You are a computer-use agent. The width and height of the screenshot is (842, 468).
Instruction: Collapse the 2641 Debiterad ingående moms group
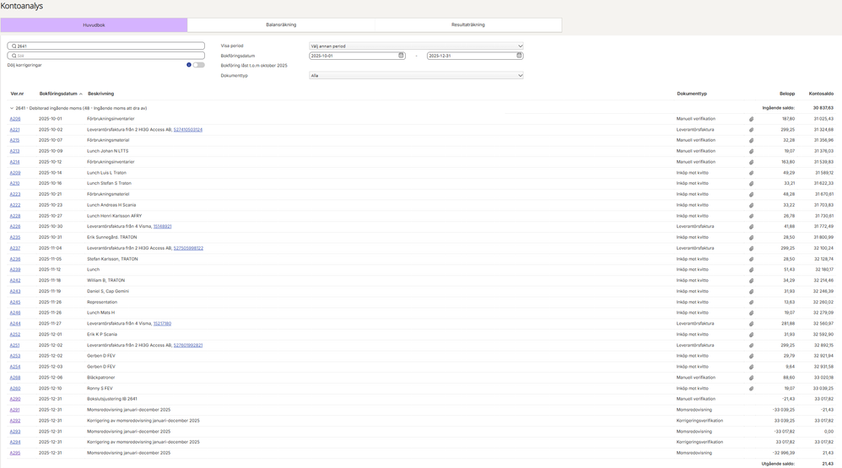coord(12,109)
